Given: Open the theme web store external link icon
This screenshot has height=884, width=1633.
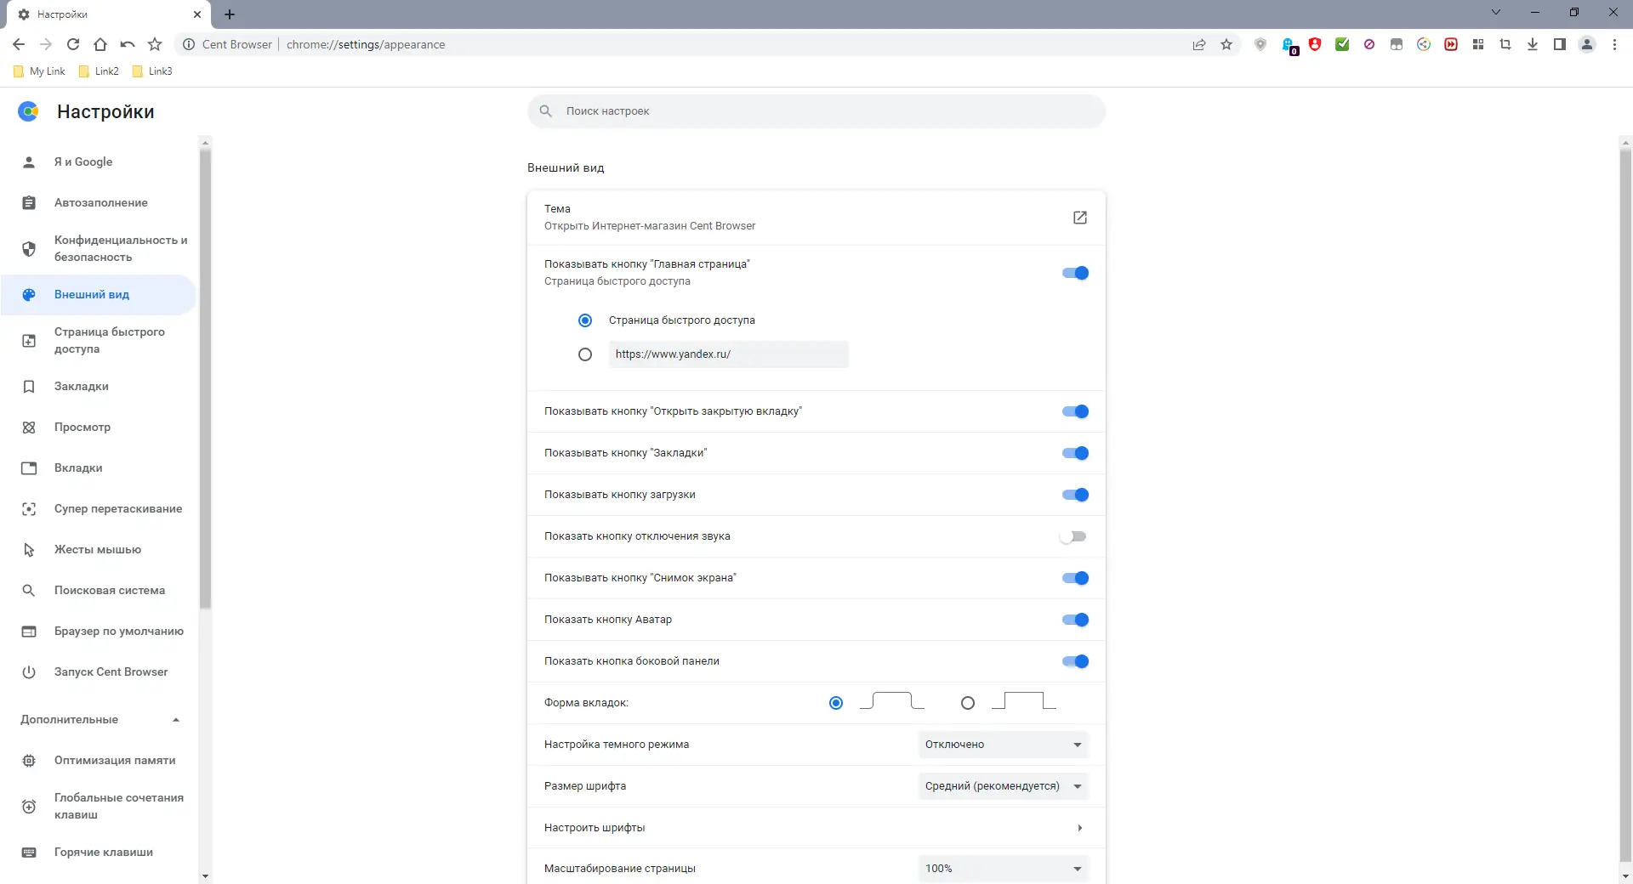Looking at the screenshot, I should [x=1080, y=218].
